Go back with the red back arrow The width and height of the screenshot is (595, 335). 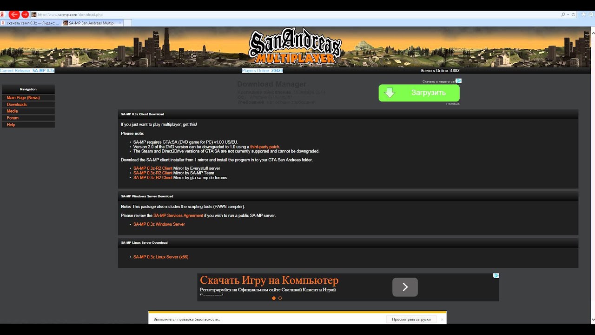(x=14, y=14)
